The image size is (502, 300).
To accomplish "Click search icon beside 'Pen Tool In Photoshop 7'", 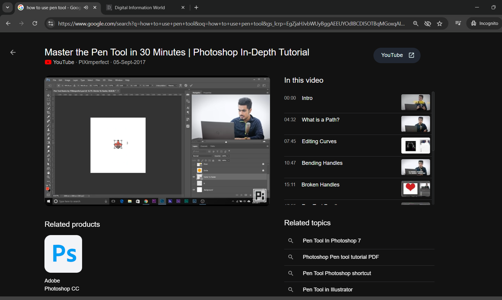I will pos(291,241).
